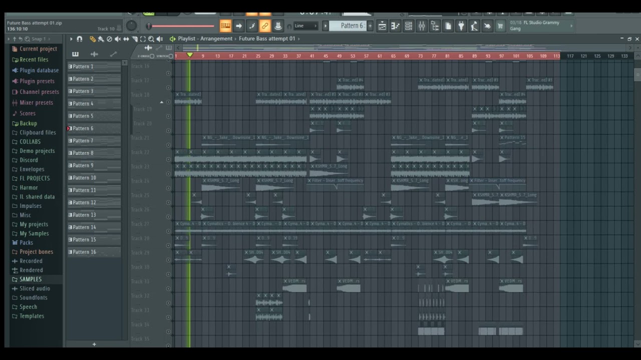Toggle the STRETCH checkbox
Image resolution: width=641 pixels, height=360 pixels.
[171, 56]
